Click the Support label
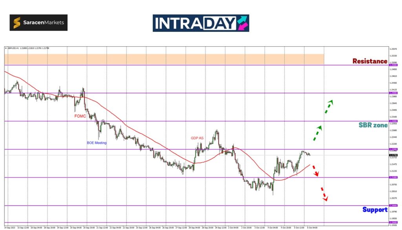 point(375,210)
